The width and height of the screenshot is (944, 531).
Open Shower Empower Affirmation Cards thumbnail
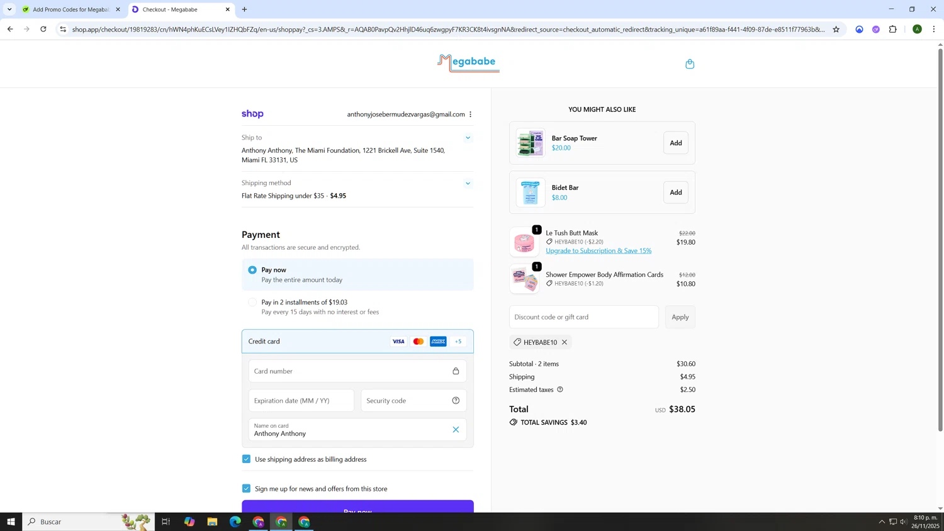(524, 279)
